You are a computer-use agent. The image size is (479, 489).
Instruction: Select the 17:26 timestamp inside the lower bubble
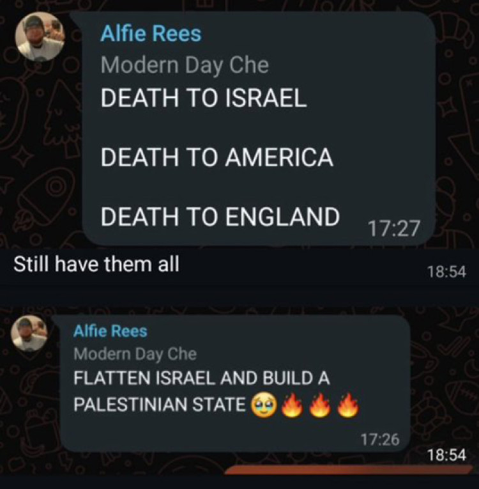(x=380, y=439)
